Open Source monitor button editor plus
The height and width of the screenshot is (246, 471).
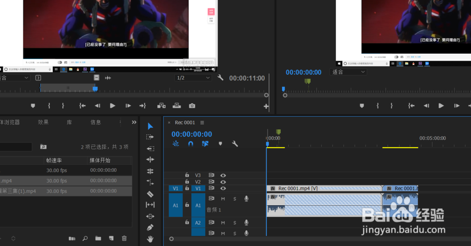click(266, 106)
